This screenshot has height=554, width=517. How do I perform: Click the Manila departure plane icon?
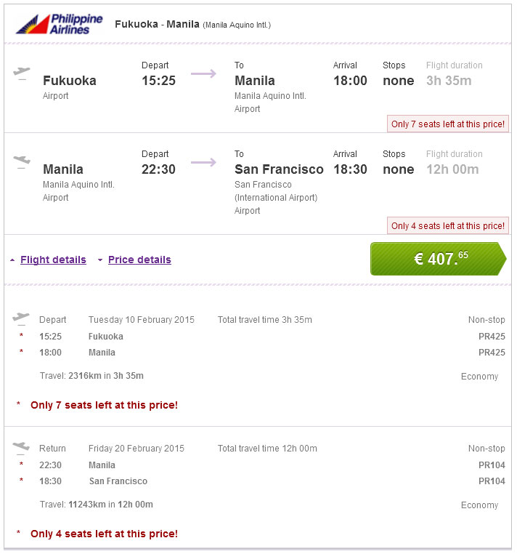coord(22,161)
